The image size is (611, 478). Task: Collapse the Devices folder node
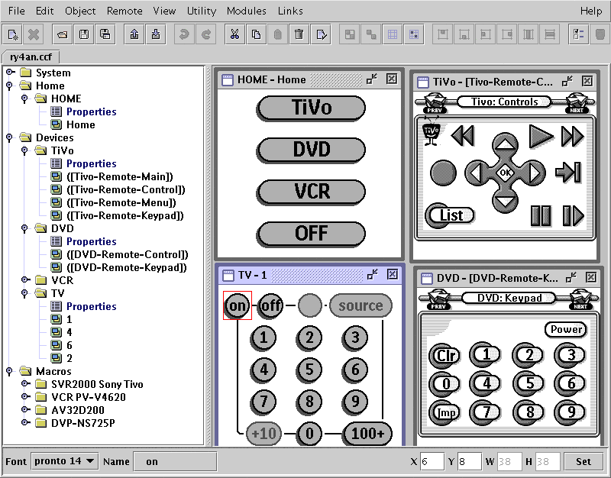10,137
